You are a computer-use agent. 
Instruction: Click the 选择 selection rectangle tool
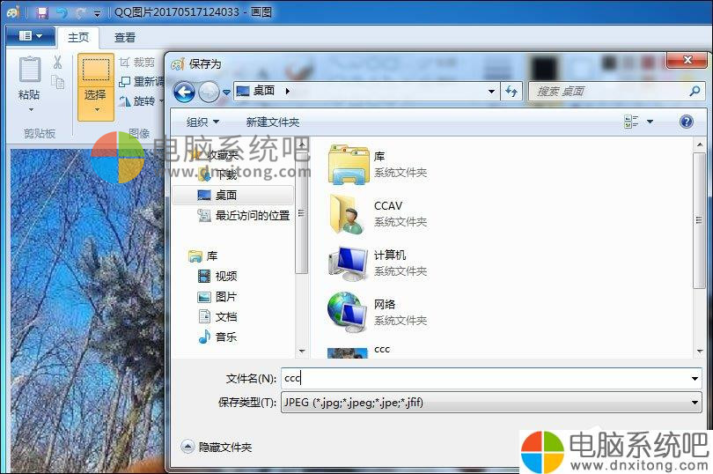(x=95, y=70)
